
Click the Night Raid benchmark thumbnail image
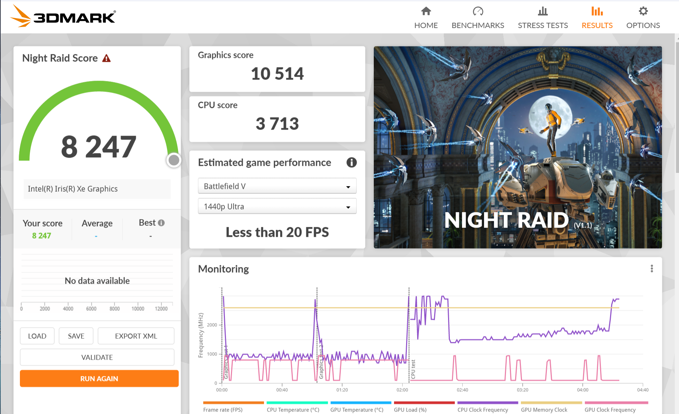[x=518, y=147]
